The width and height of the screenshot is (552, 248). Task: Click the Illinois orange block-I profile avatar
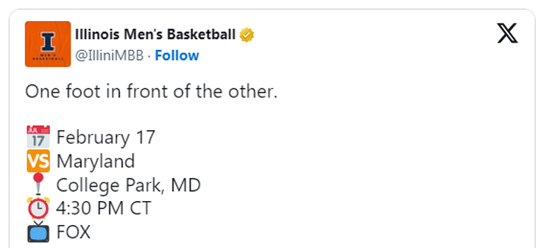(48, 43)
